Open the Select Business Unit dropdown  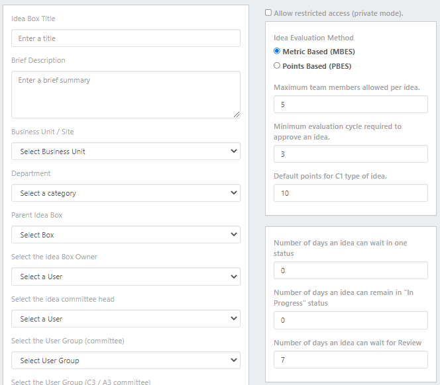click(126, 151)
